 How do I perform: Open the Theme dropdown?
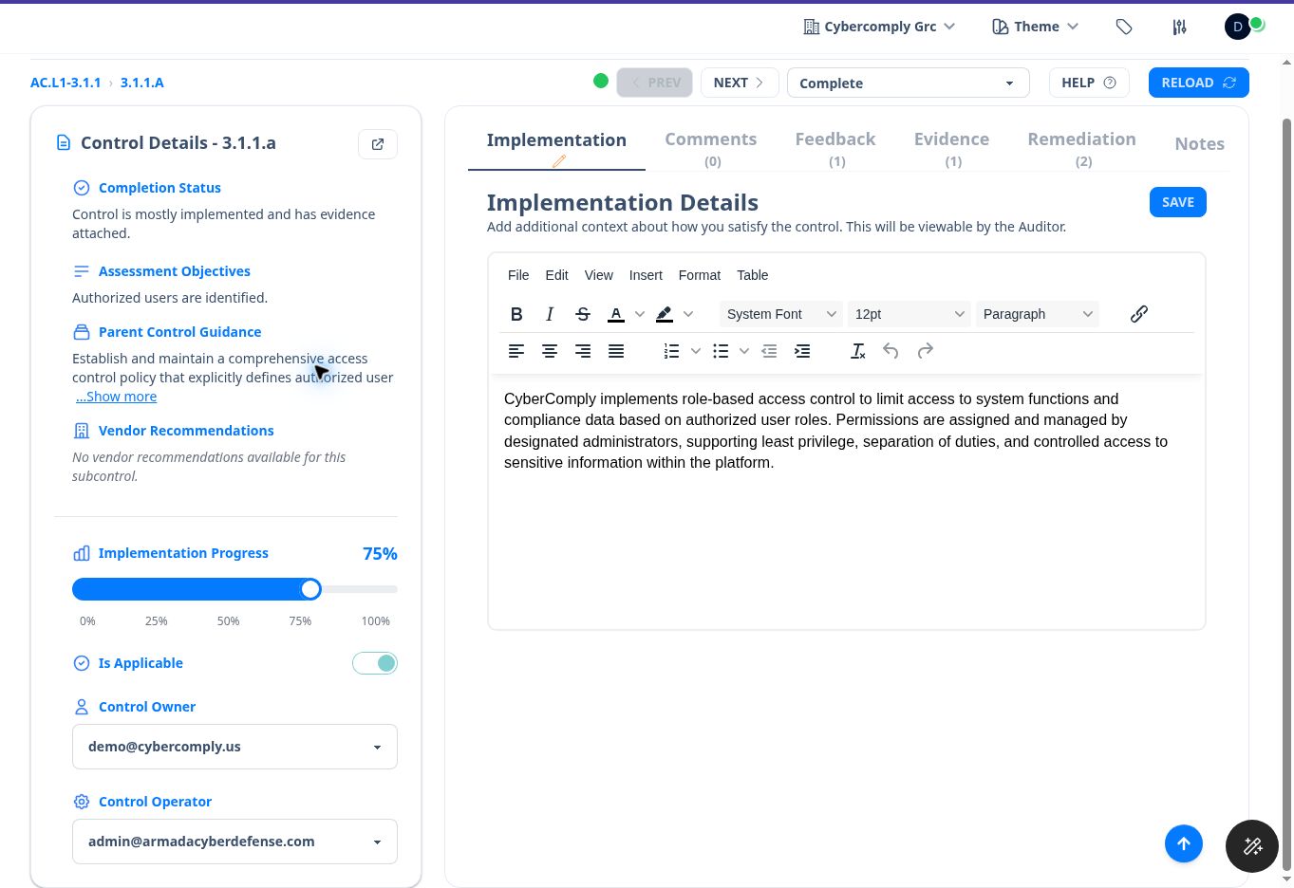coord(1036,27)
